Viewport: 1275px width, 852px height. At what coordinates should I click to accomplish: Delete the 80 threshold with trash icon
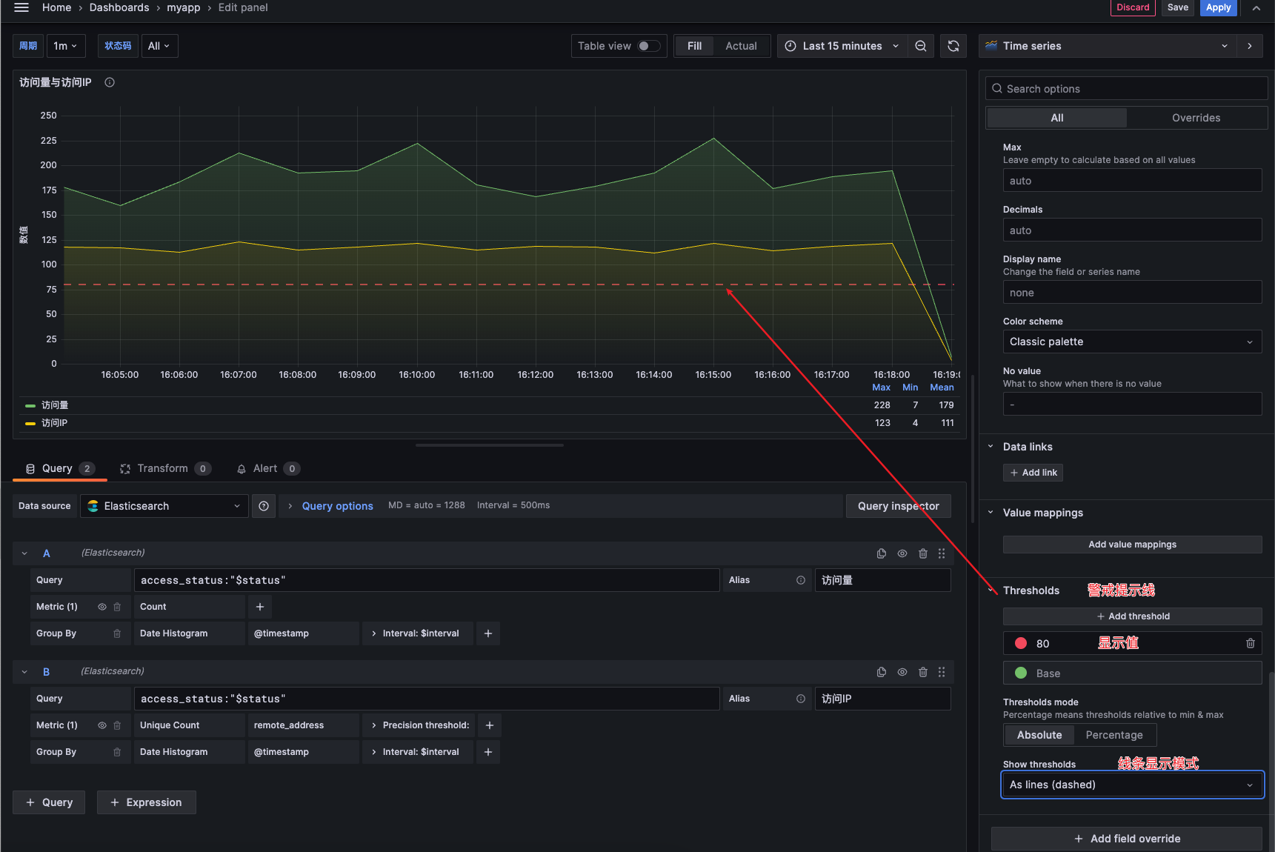[1250, 644]
